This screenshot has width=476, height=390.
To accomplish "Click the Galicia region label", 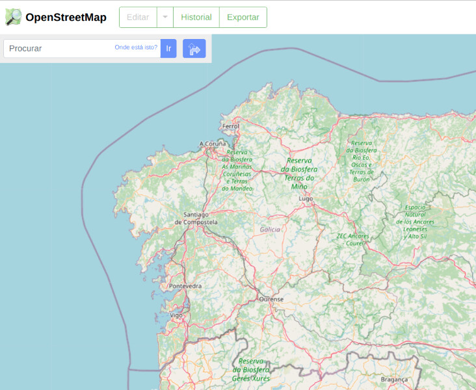I will coord(270,229).
